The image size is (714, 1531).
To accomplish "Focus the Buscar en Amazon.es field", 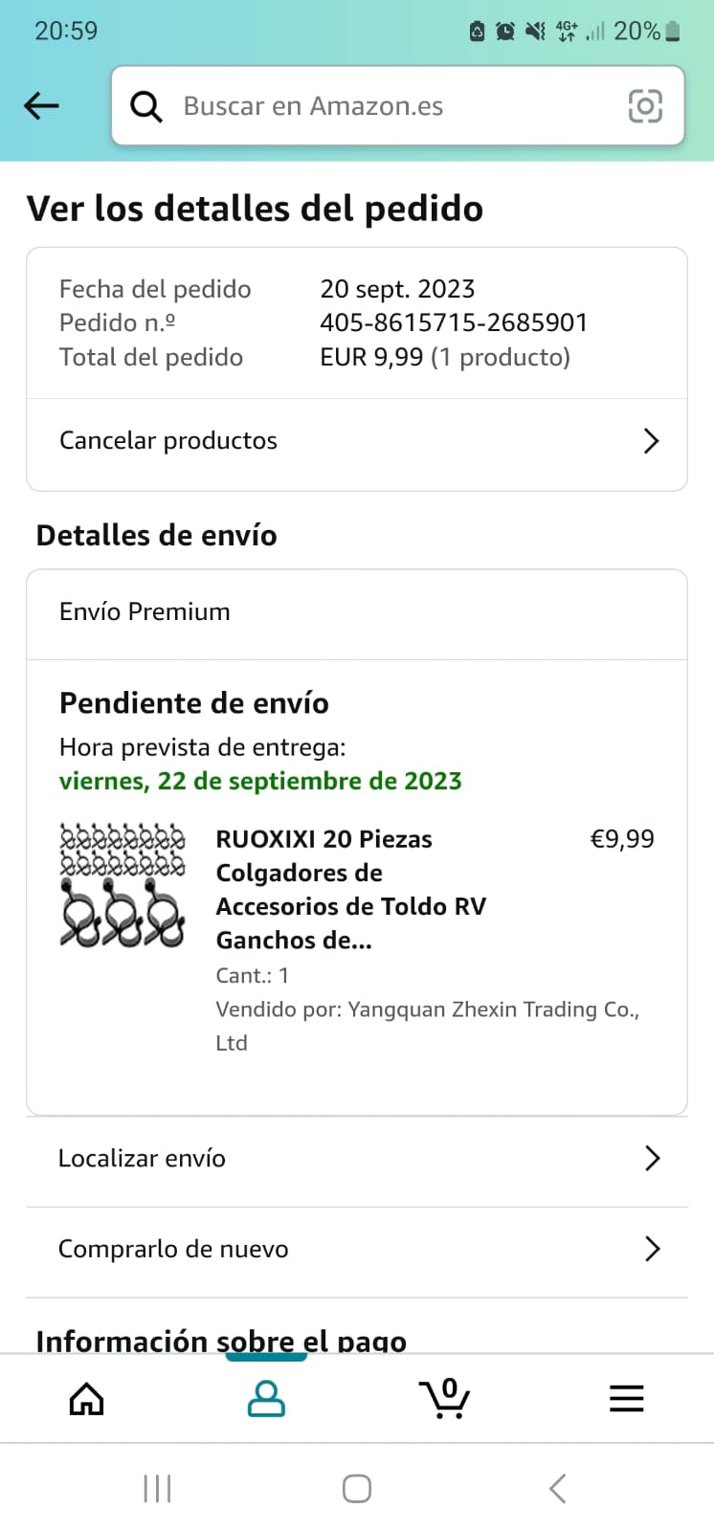I will click(398, 105).
